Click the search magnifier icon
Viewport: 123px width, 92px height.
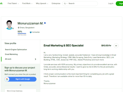tap(65, 4)
